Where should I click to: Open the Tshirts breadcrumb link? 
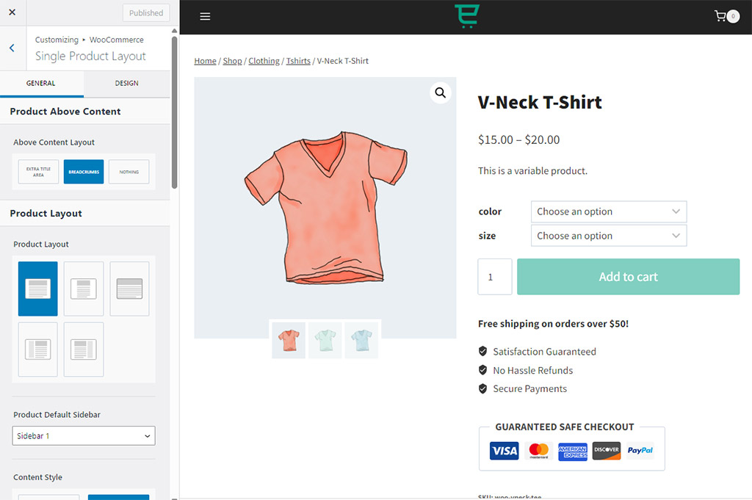(x=298, y=61)
